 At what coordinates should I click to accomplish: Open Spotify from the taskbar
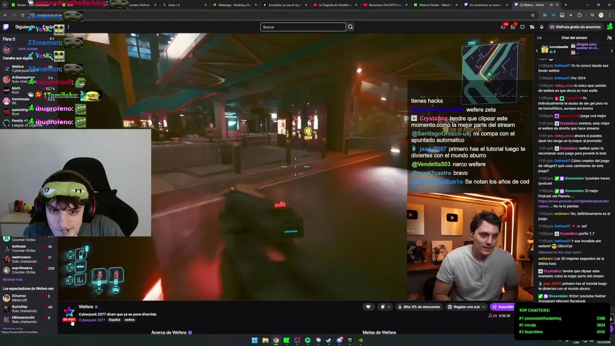(307, 340)
